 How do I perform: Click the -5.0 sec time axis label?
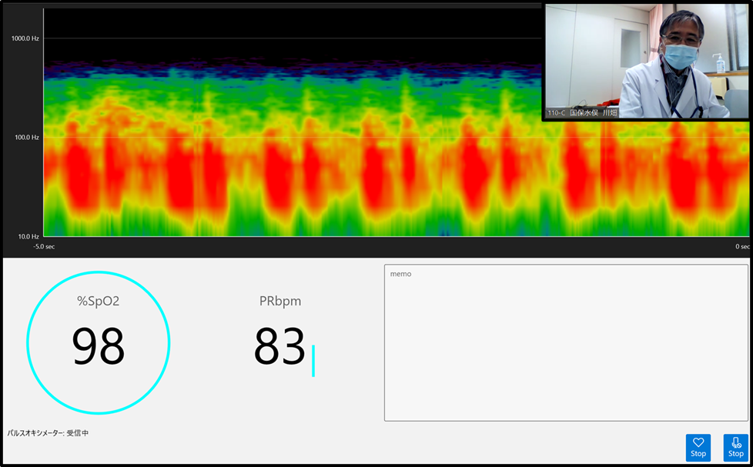(44, 247)
